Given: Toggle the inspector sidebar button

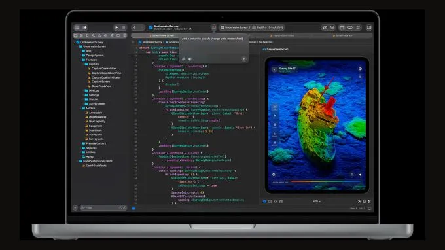Looking at the screenshot, I should click(369, 27).
